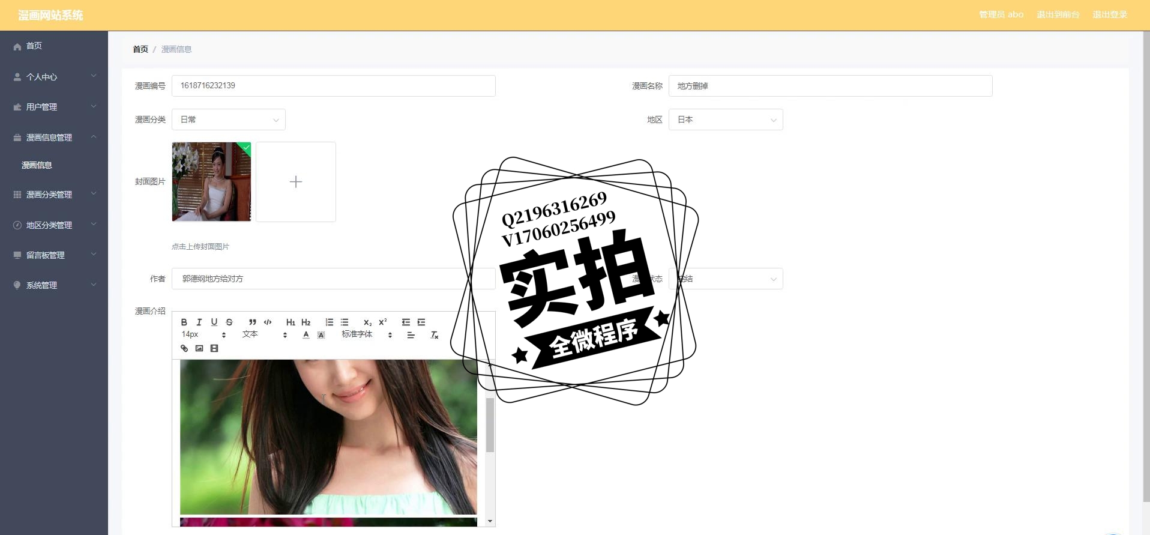Click the 作者 input field
Image resolution: width=1150 pixels, height=535 pixels.
[x=333, y=279]
